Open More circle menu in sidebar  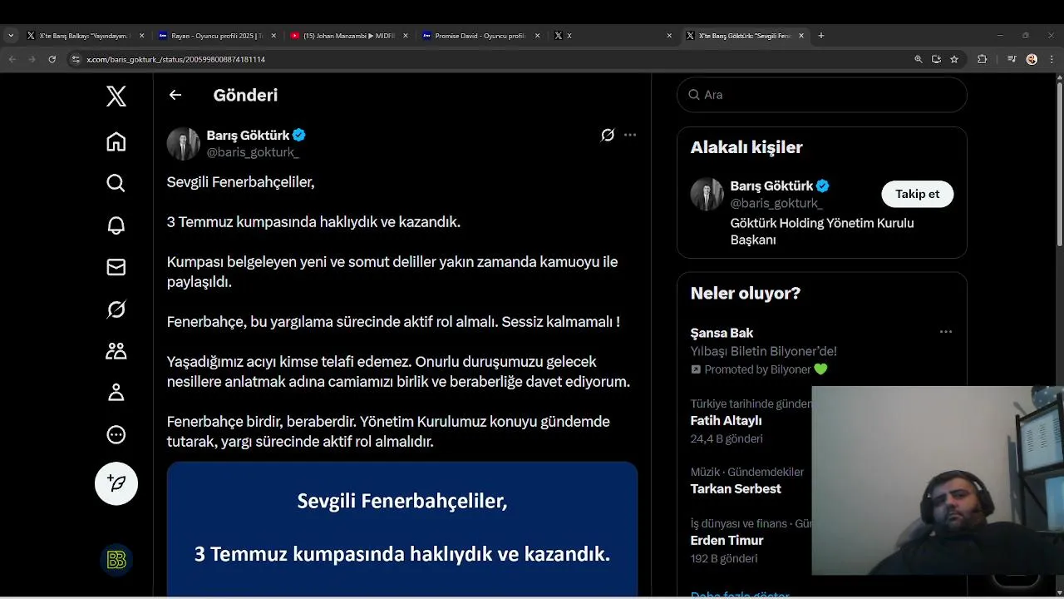point(116,434)
